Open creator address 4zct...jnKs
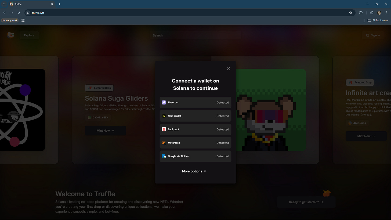Image resolution: width=391 pixels, height=220 pixels. coord(357,123)
